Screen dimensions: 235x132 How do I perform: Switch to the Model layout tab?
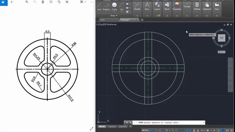coord(102,126)
